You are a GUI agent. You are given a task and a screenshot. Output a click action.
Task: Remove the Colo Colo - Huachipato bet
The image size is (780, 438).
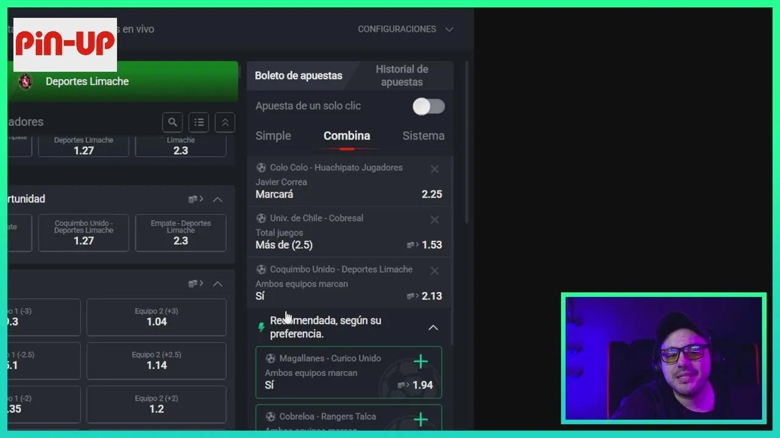point(434,169)
